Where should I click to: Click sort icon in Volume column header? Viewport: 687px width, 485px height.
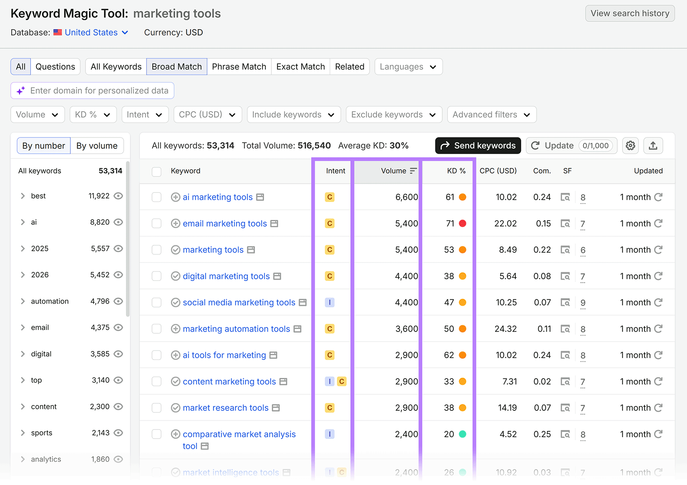413,171
